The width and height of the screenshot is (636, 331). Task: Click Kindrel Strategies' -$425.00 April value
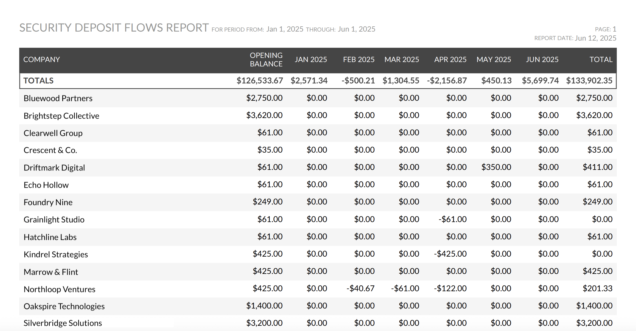(x=450, y=254)
